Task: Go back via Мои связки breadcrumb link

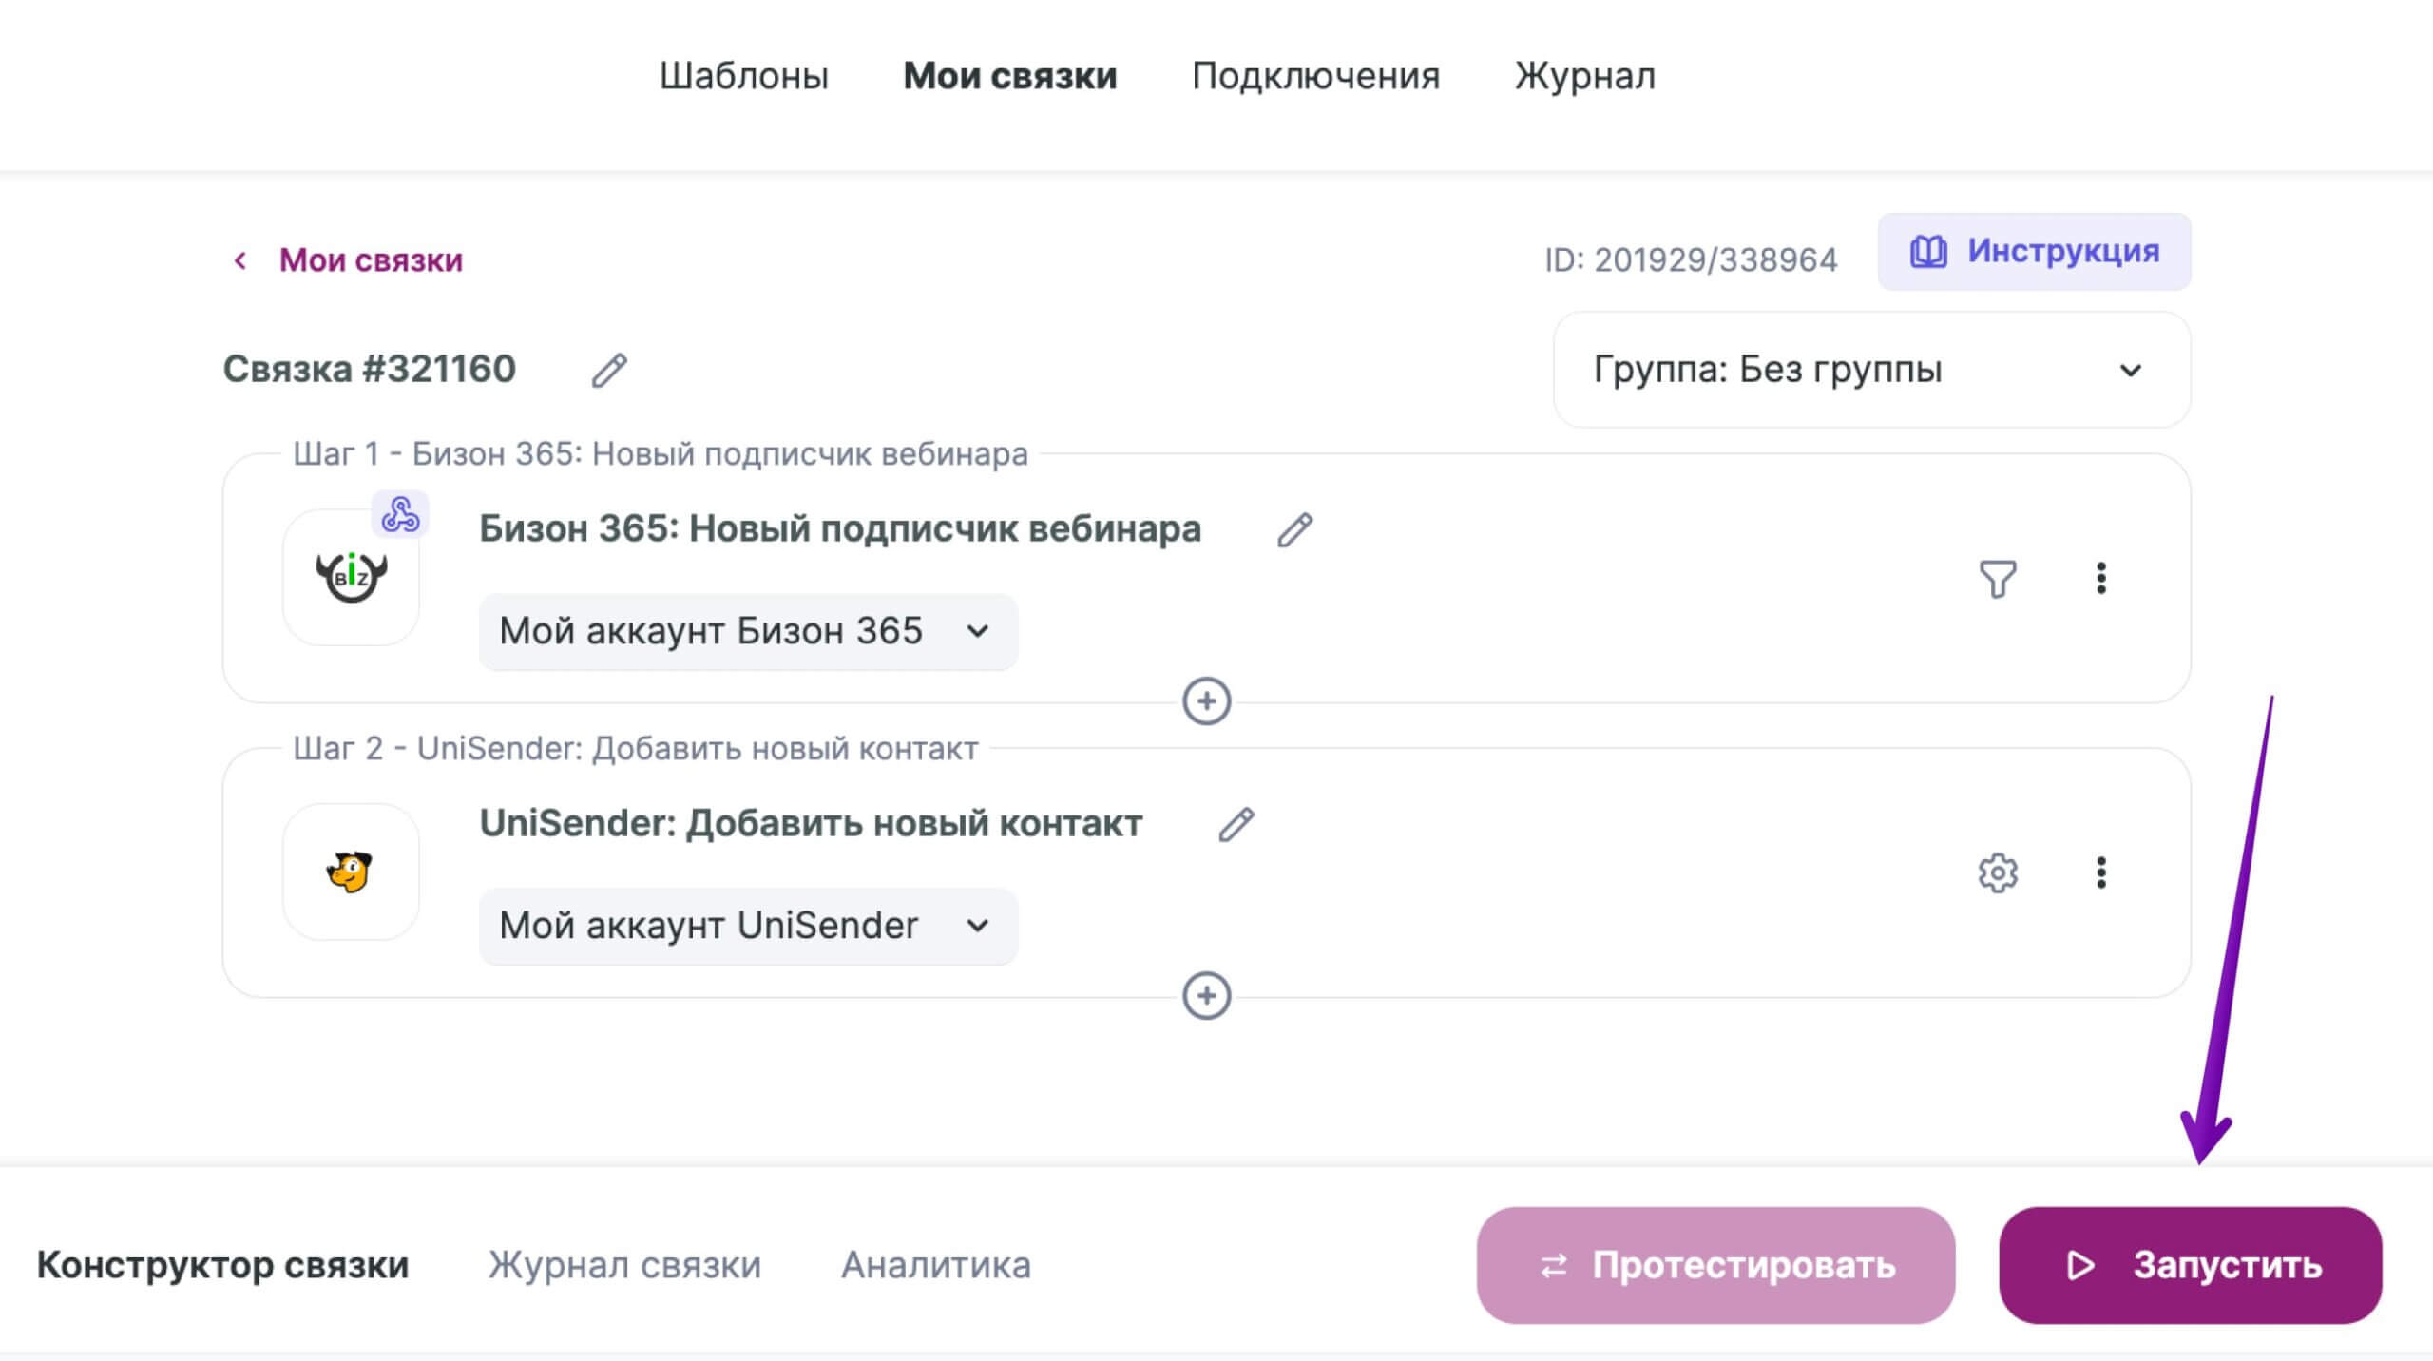Action: tap(371, 260)
